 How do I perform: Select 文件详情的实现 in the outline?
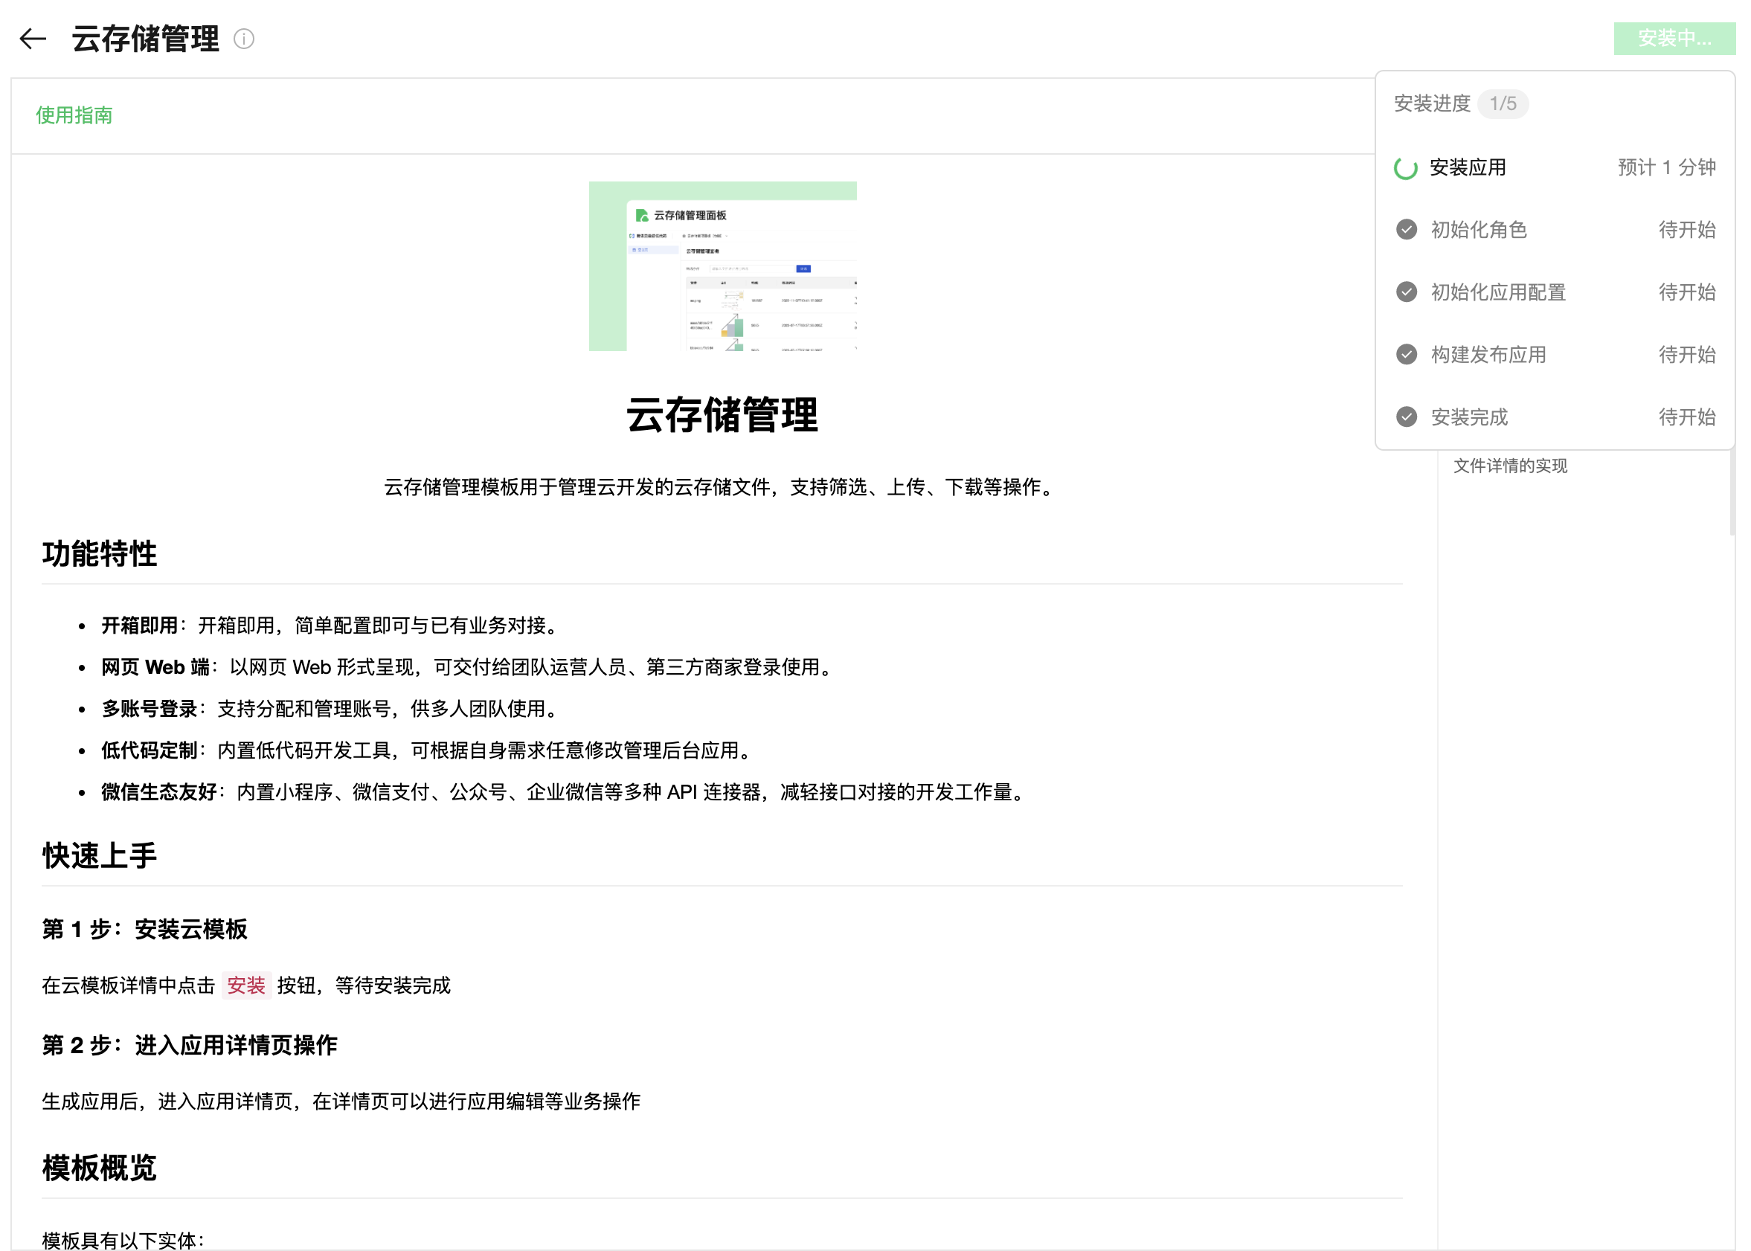point(1509,466)
